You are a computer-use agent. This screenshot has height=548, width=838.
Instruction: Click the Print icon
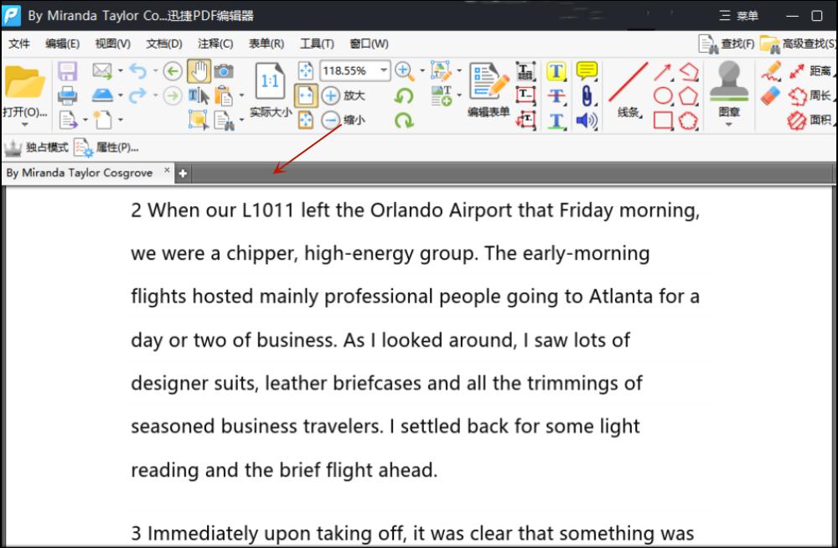pos(68,96)
